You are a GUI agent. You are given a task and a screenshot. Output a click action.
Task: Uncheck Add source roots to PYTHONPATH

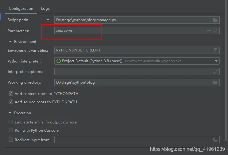11,102
